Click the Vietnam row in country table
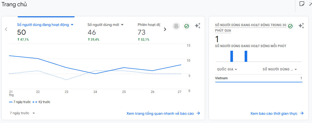 coord(259,78)
